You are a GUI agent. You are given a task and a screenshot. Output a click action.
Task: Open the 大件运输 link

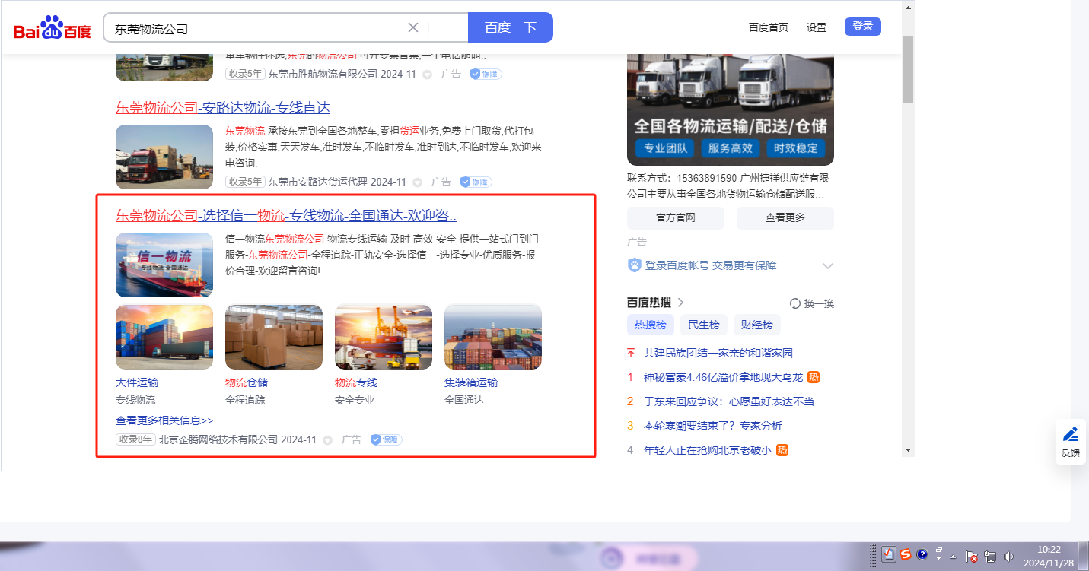tap(137, 382)
